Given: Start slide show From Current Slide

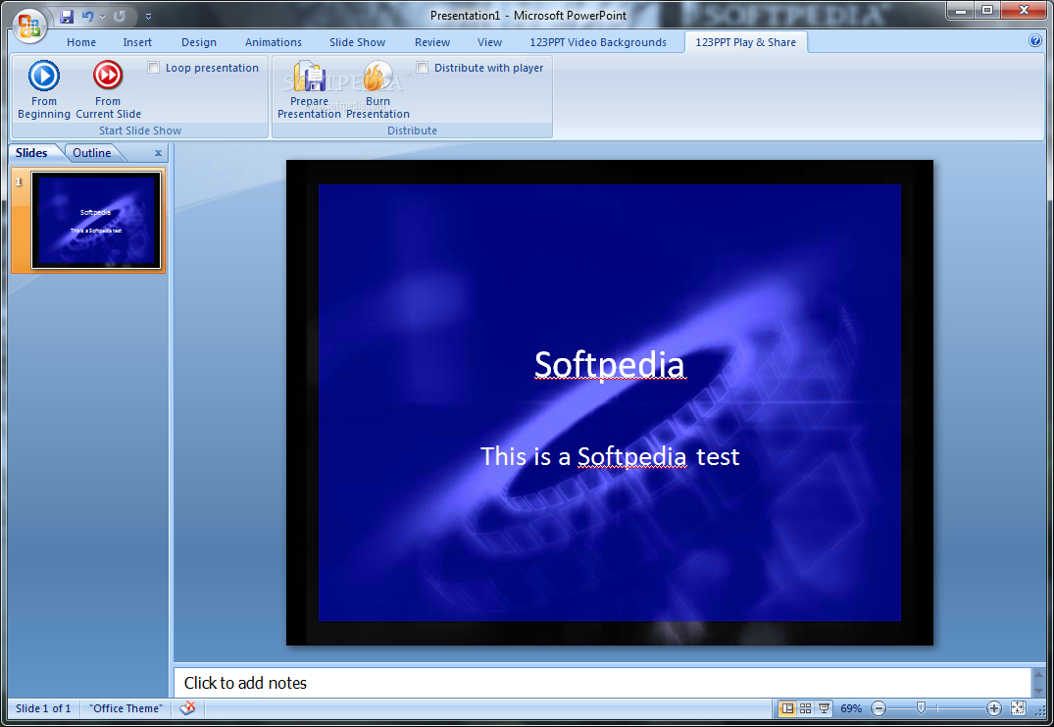Looking at the screenshot, I should pyautogui.click(x=108, y=89).
